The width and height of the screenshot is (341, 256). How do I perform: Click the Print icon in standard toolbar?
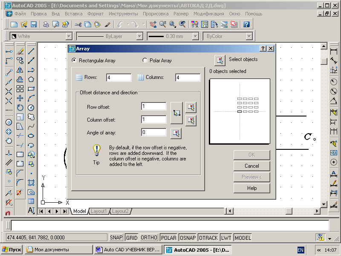click(x=46, y=24)
